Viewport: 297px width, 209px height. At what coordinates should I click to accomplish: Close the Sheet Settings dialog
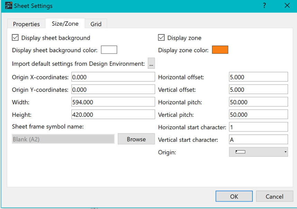[287, 6]
